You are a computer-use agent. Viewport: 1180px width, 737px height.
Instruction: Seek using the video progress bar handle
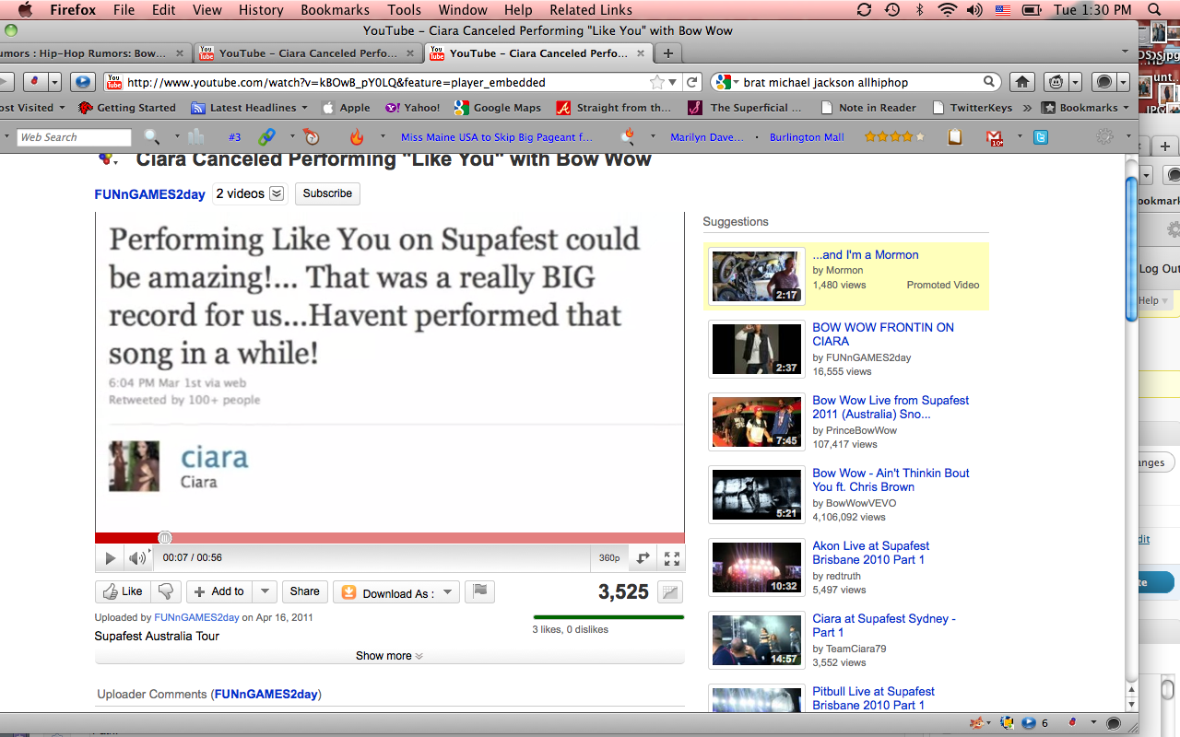tap(165, 538)
